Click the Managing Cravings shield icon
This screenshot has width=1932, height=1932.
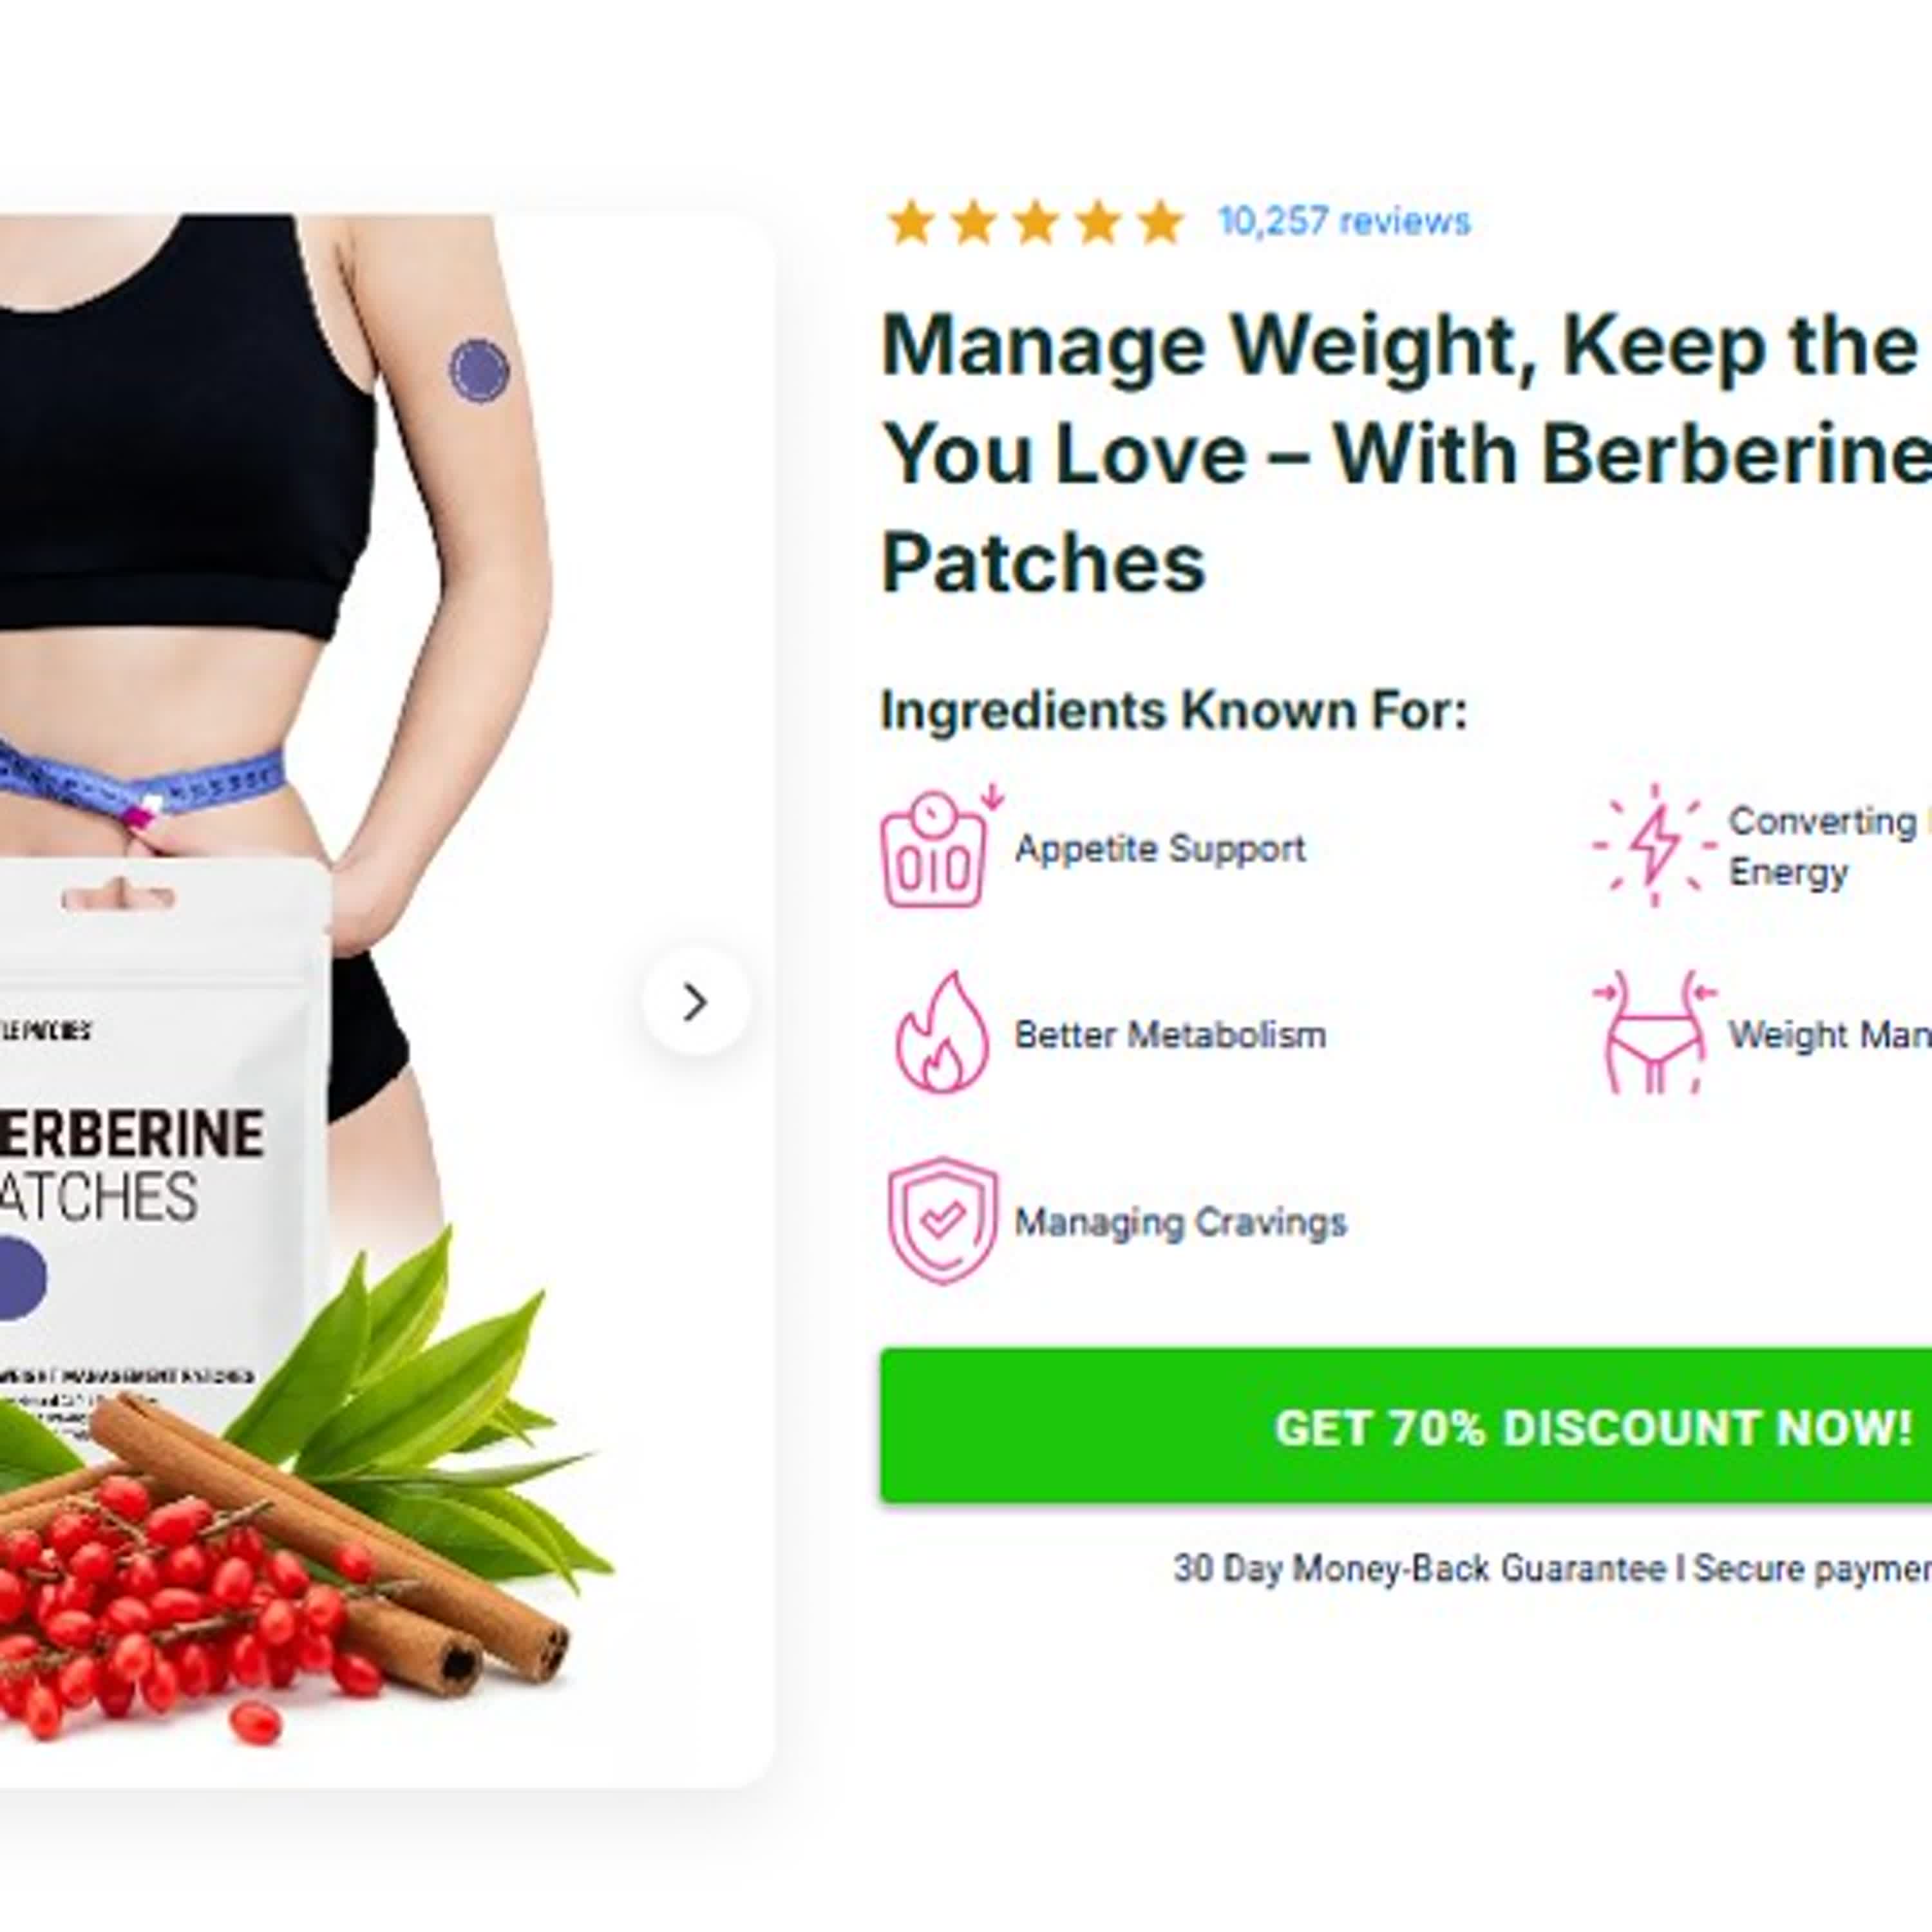click(x=942, y=1220)
